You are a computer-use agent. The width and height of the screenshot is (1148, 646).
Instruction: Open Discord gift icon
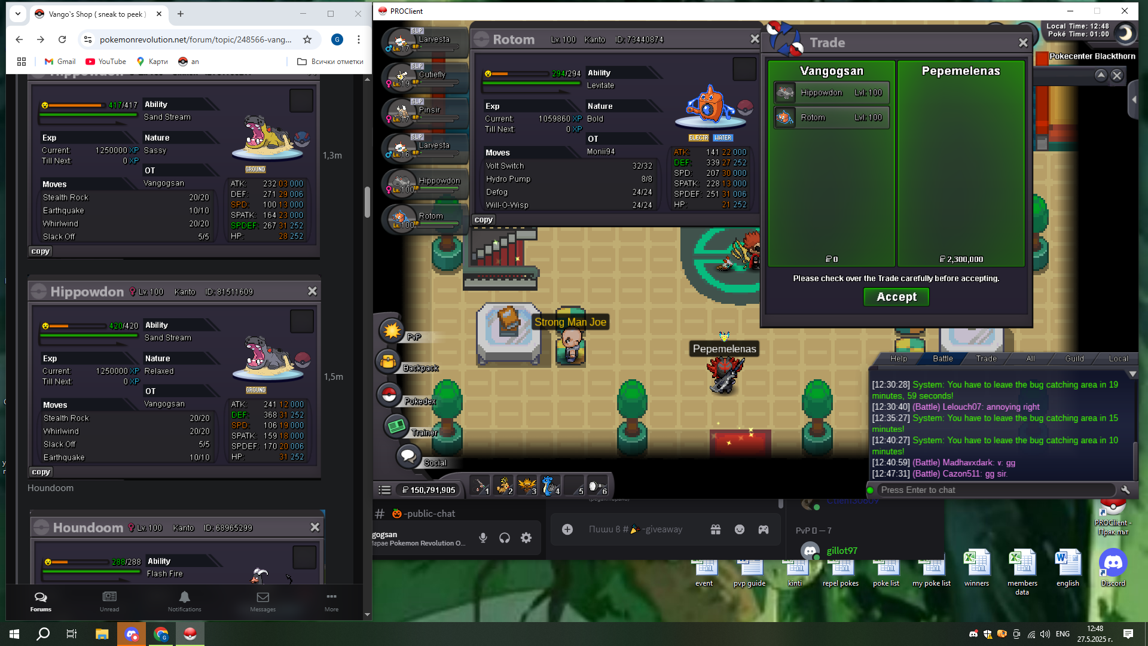click(x=716, y=529)
